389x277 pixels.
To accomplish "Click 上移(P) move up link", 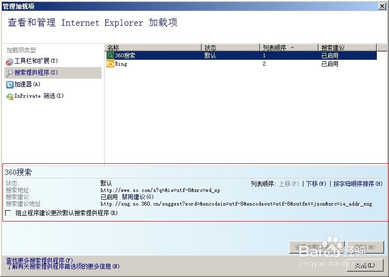I will pyautogui.click(x=289, y=184).
